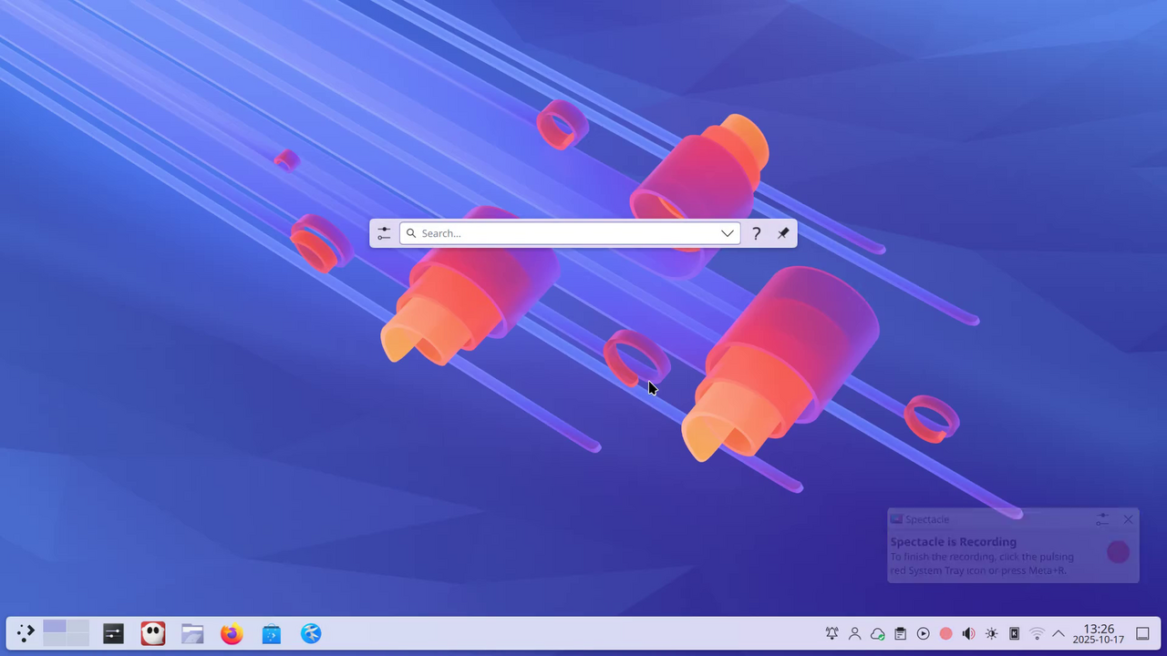Open the brightness and color tray icon
The width and height of the screenshot is (1167, 656).
coord(991,633)
